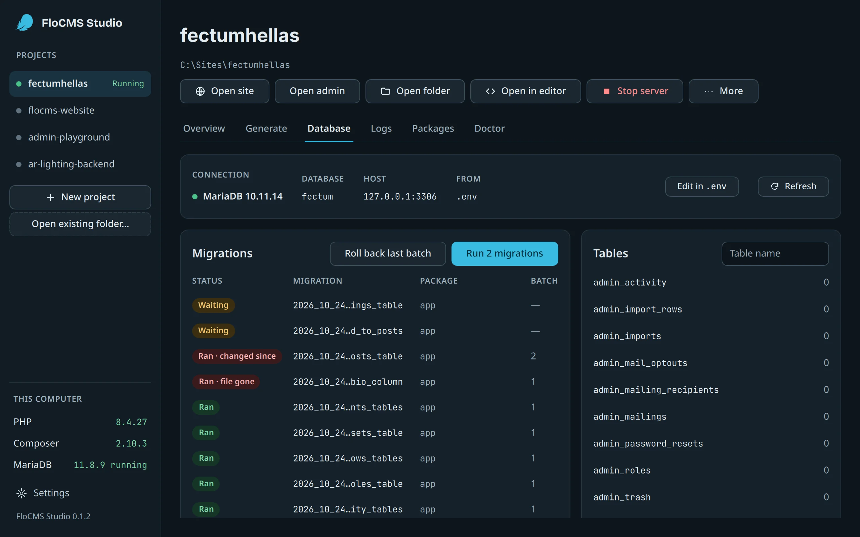Focus the Table name search field
The image size is (860, 537).
click(775, 254)
